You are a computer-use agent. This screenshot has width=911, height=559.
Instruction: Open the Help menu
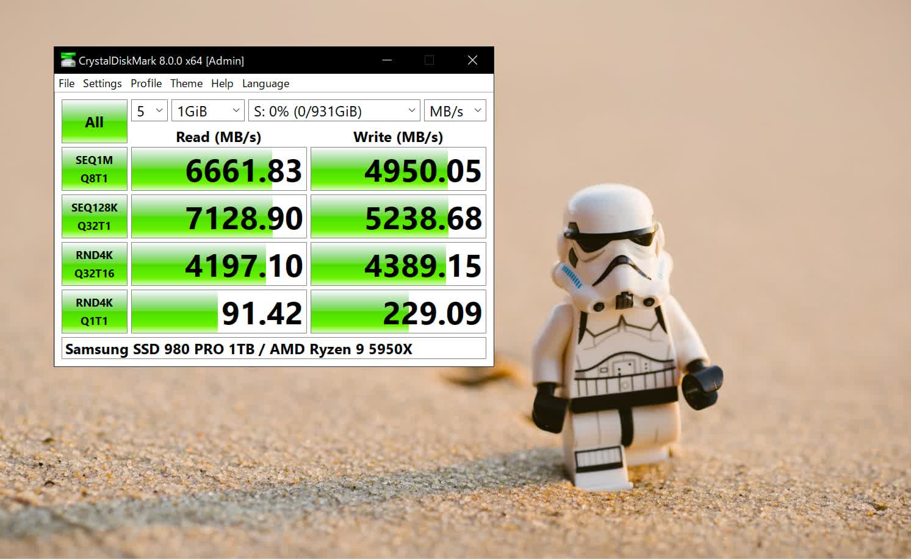(x=222, y=84)
